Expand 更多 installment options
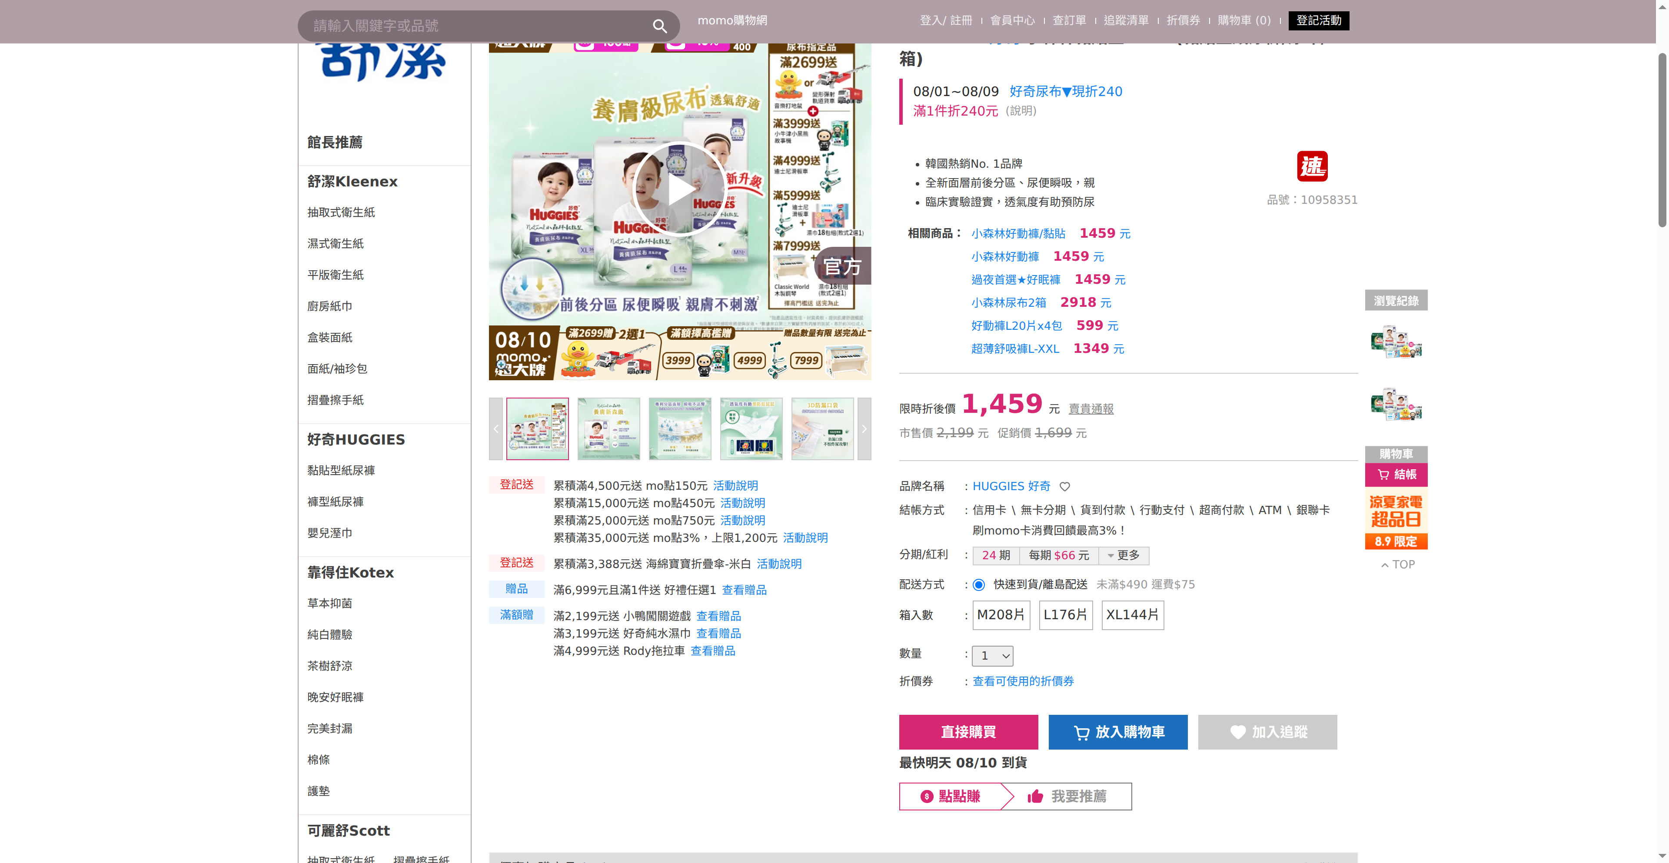1669x863 pixels. coord(1124,555)
